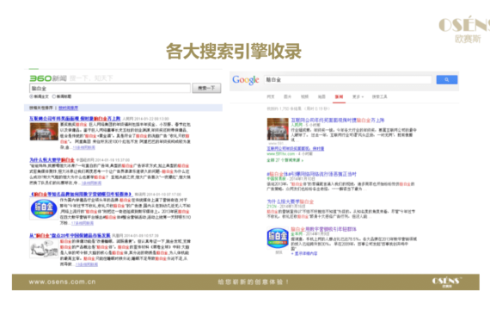Click the Google results count text
The image size is (490, 310).
pos(297,109)
